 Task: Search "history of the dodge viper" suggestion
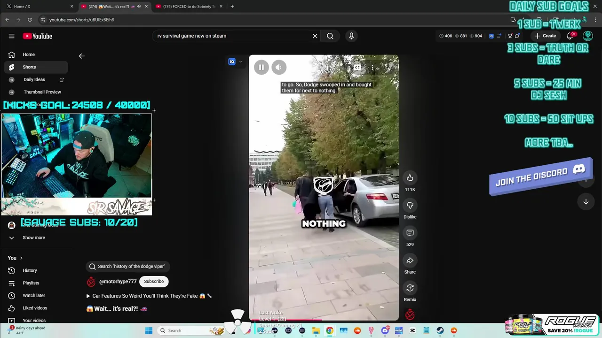127,266
